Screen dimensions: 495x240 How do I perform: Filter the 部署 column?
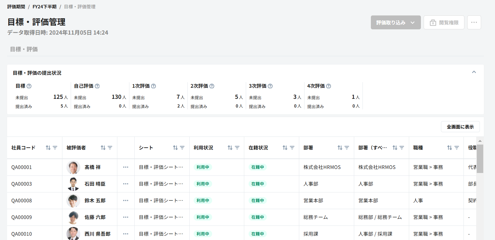point(347,148)
